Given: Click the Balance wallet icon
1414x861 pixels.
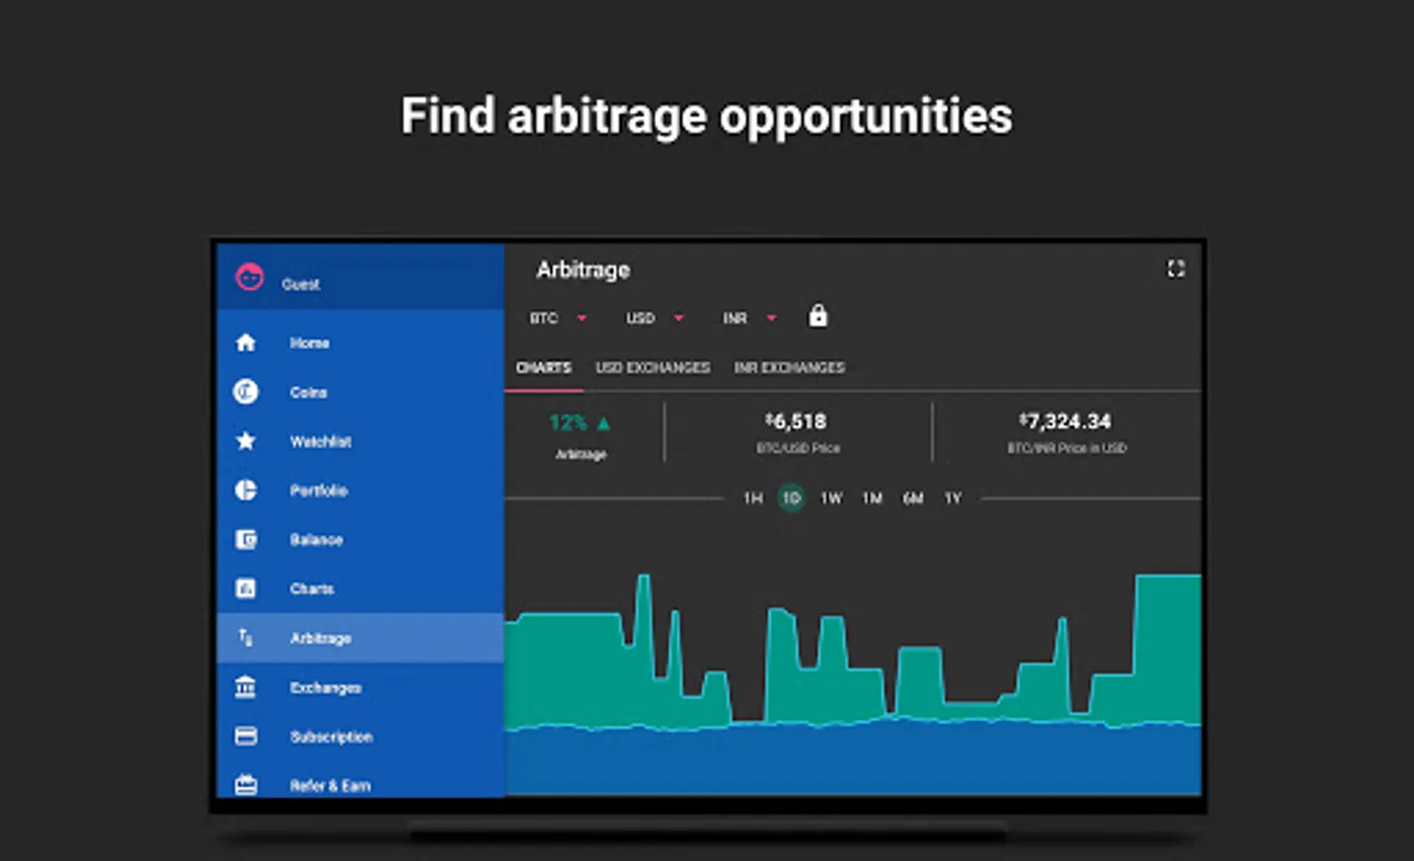Looking at the screenshot, I should tap(246, 540).
